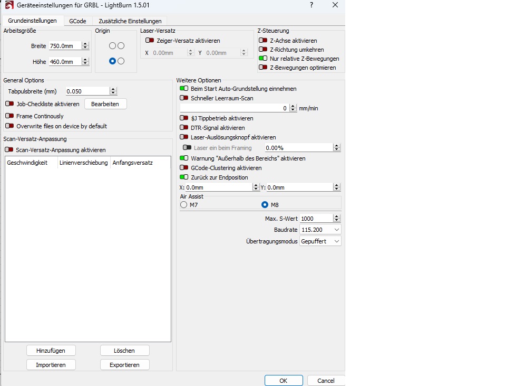
Task: Click the Löschen button
Action: (124, 351)
